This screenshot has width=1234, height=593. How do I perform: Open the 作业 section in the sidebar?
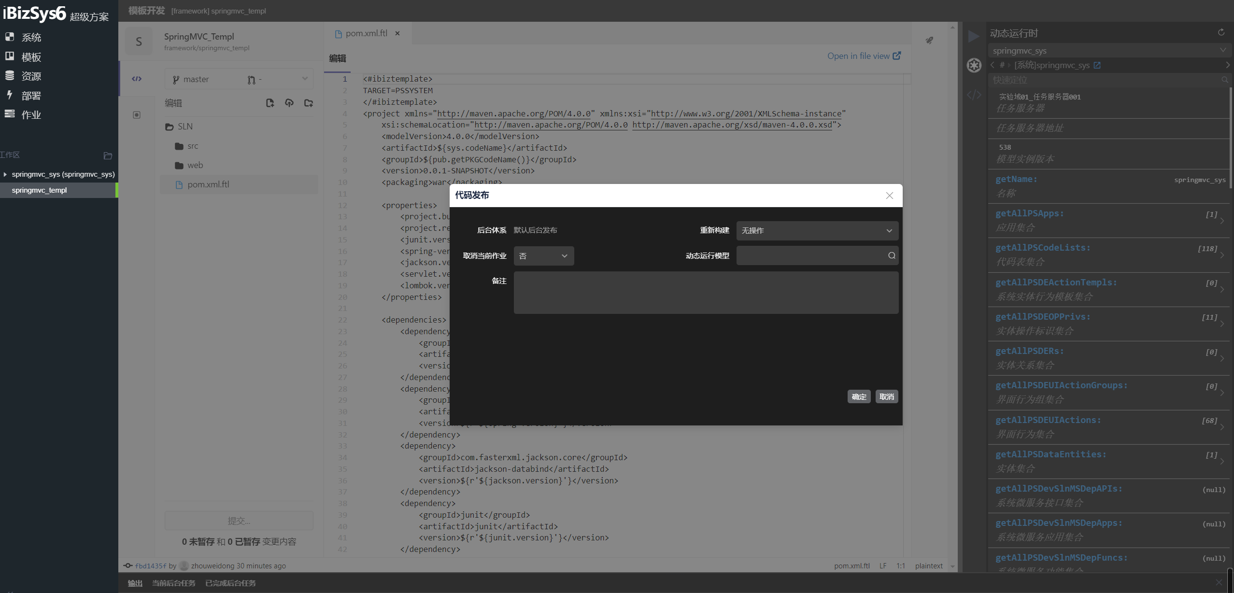click(23, 114)
